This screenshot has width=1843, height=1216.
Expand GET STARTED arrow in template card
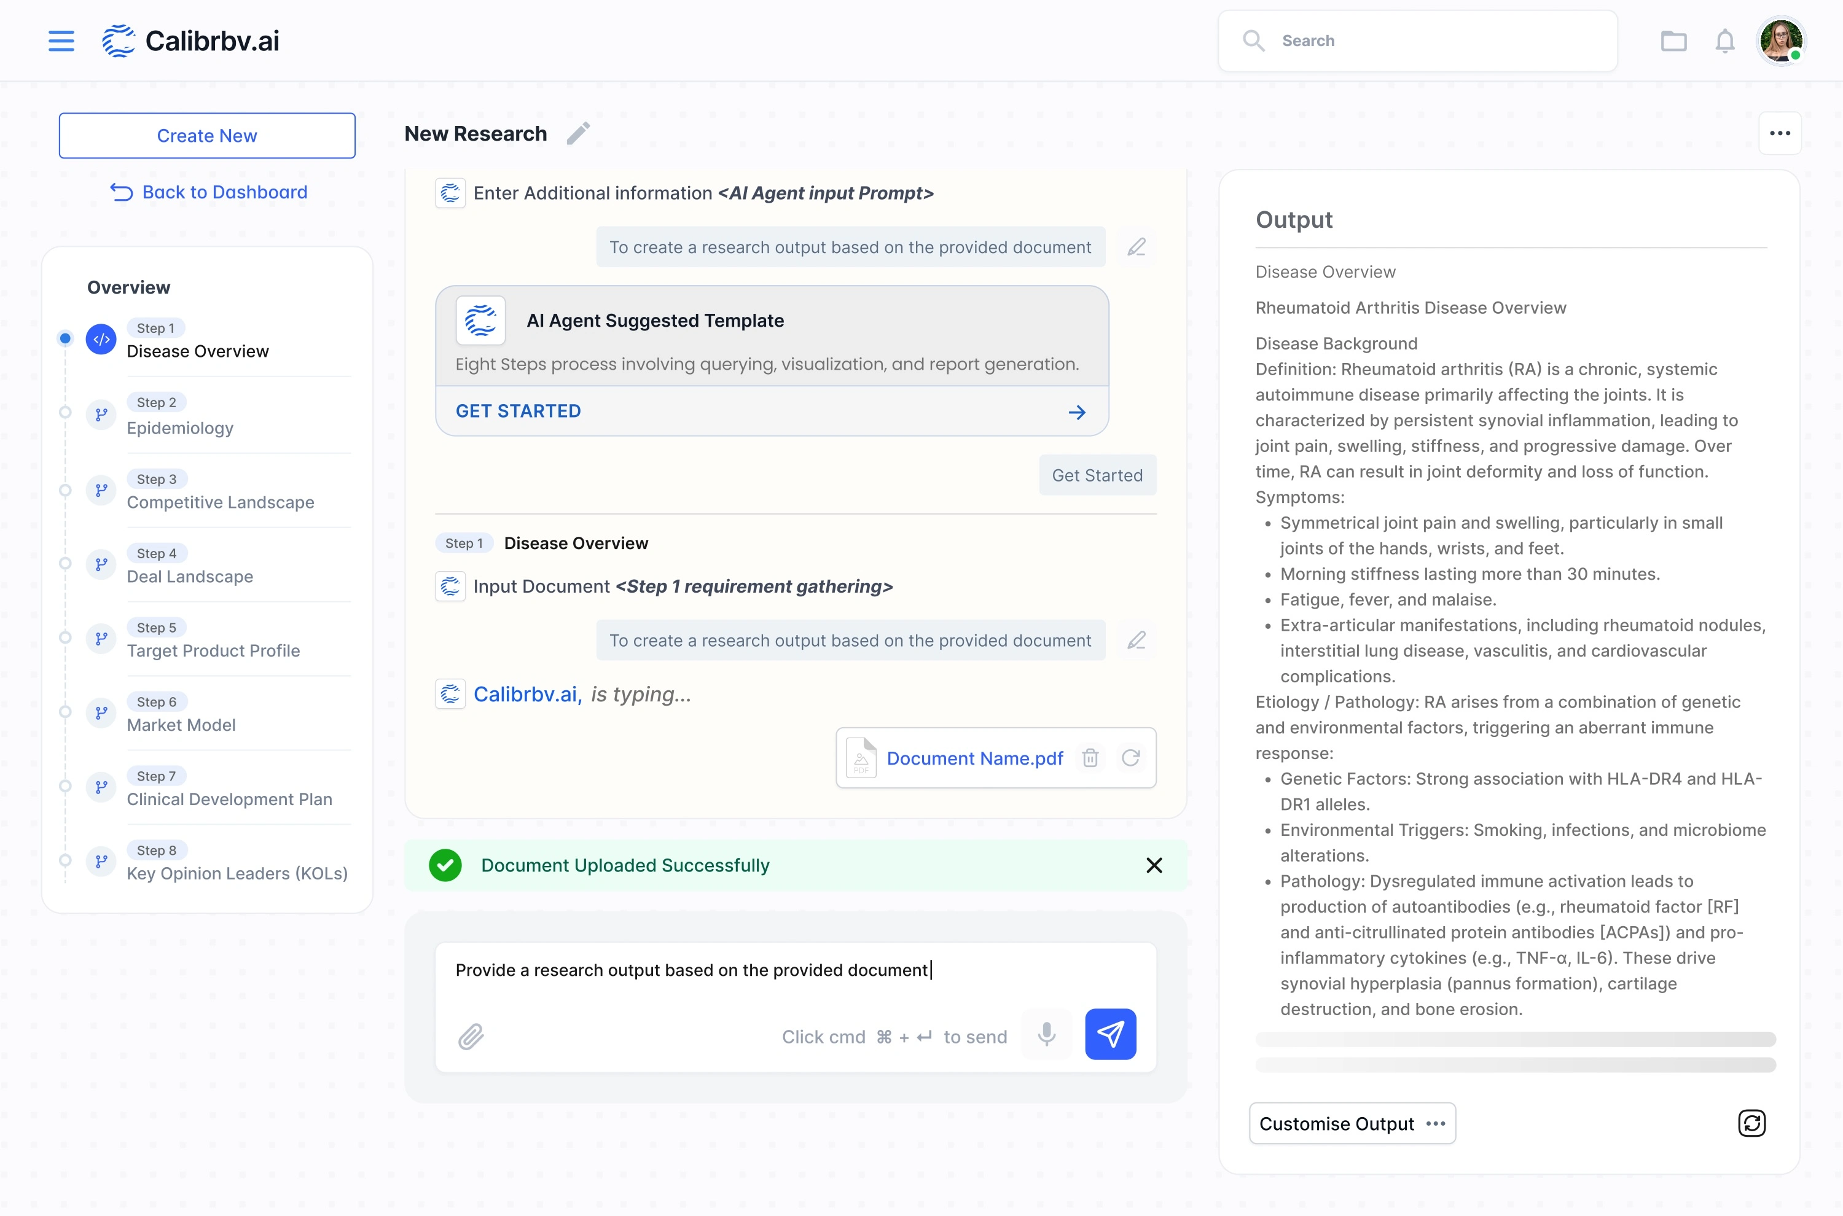click(x=1077, y=412)
